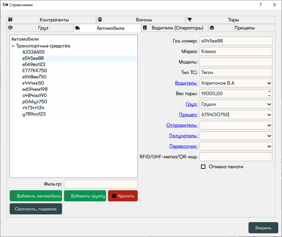Open the Контрагенты tab
This screenshot has height=237, width=282.
[54, 20]
